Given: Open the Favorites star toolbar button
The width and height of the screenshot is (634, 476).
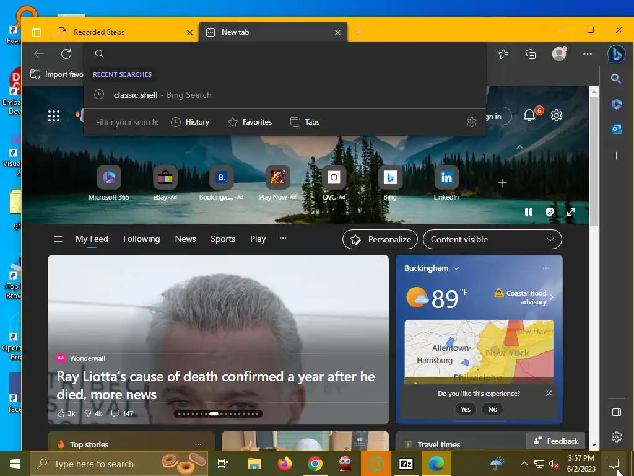Looking at the screenshot, I should pyautogui.click(x=503, y=54).
